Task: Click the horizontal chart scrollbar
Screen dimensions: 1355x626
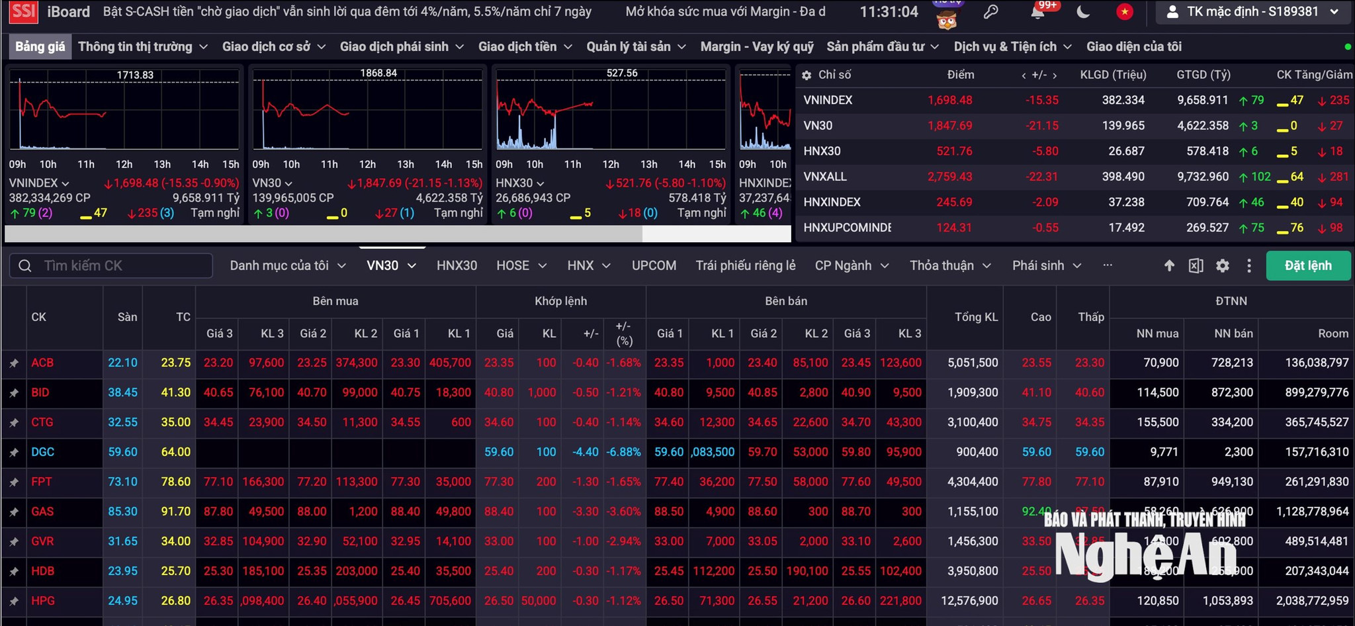Action: point(324,234)
